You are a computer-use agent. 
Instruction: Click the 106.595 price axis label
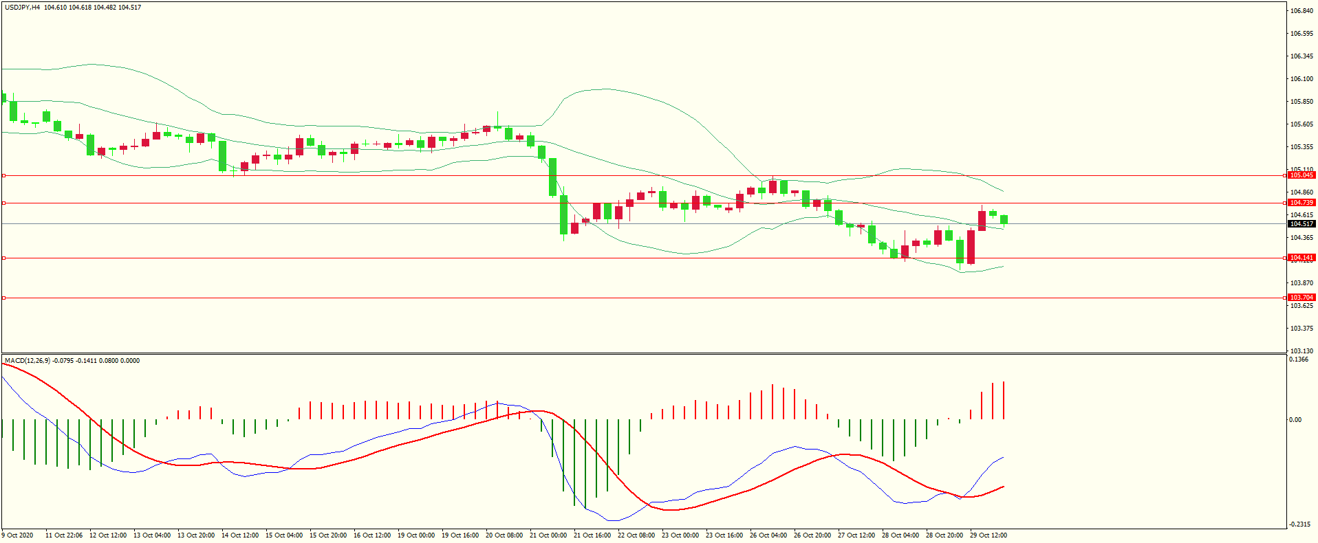click(1301, 33)
